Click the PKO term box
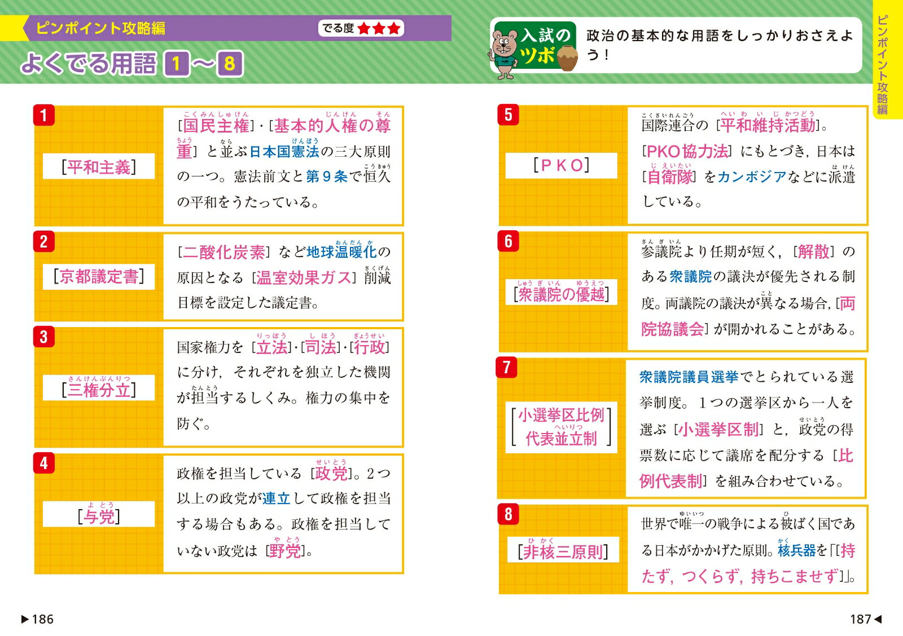Screen dimensions: 903x636 tap(561, 165)
